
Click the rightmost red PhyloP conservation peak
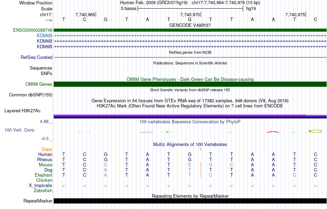click(x=273, y=132)
